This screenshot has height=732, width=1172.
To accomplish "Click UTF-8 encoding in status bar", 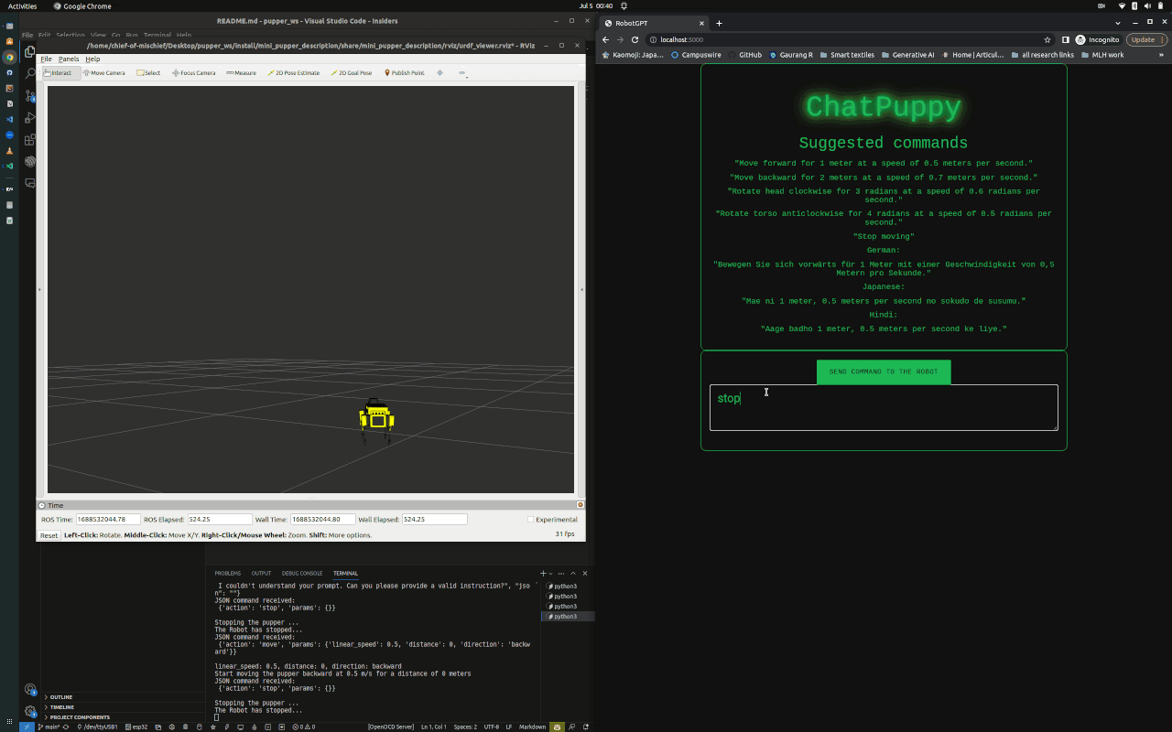I will 492,727.
